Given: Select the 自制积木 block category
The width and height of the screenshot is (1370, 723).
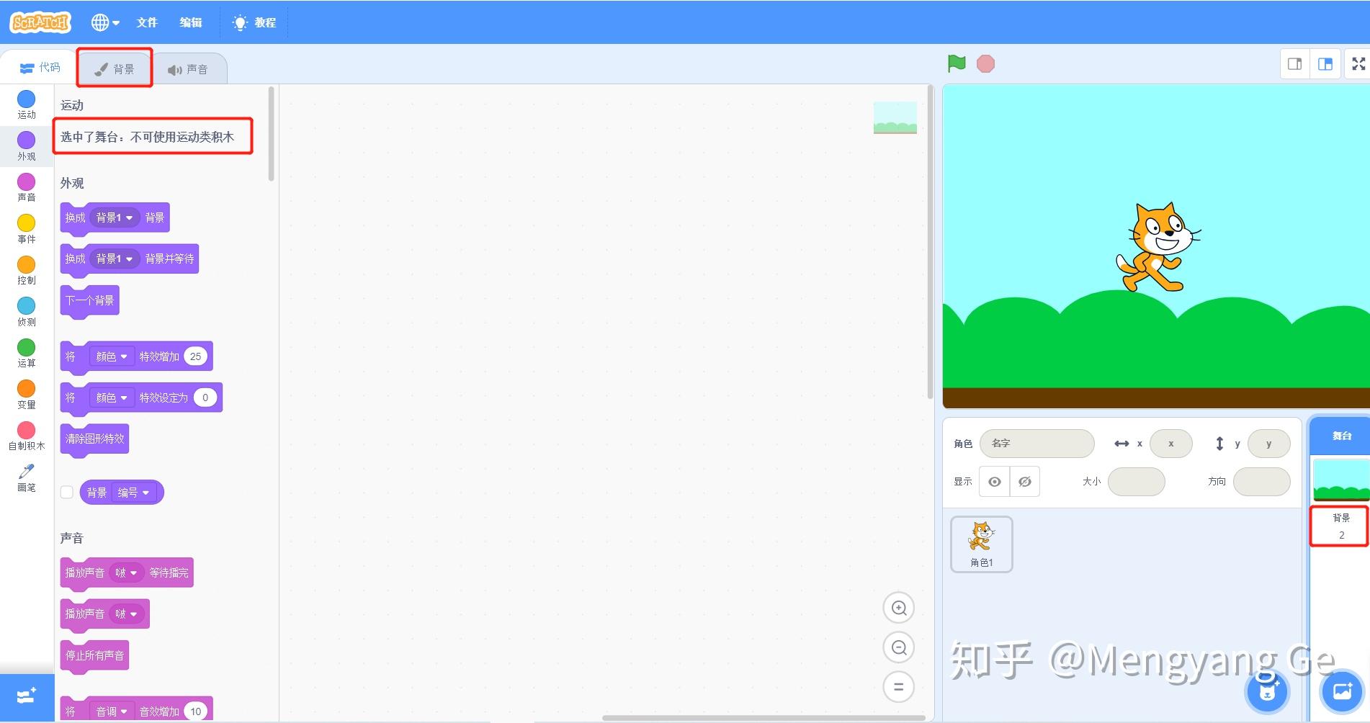Looking at the screenshot, I should 27,436.
